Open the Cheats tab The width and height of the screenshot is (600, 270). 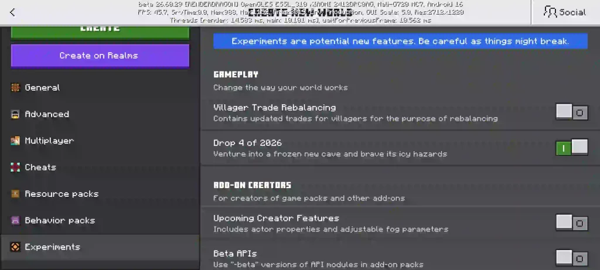coord(100,167)
